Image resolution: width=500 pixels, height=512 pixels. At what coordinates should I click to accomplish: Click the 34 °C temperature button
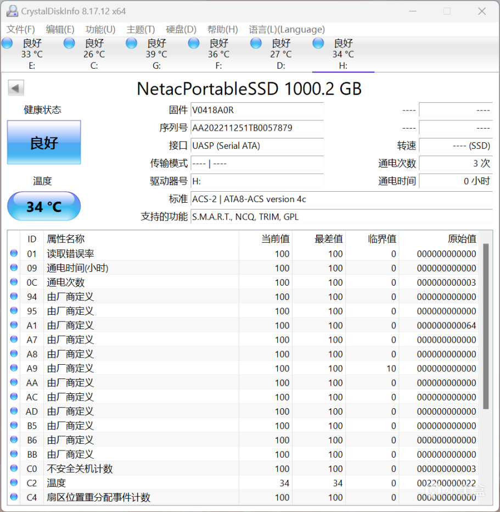44,207
